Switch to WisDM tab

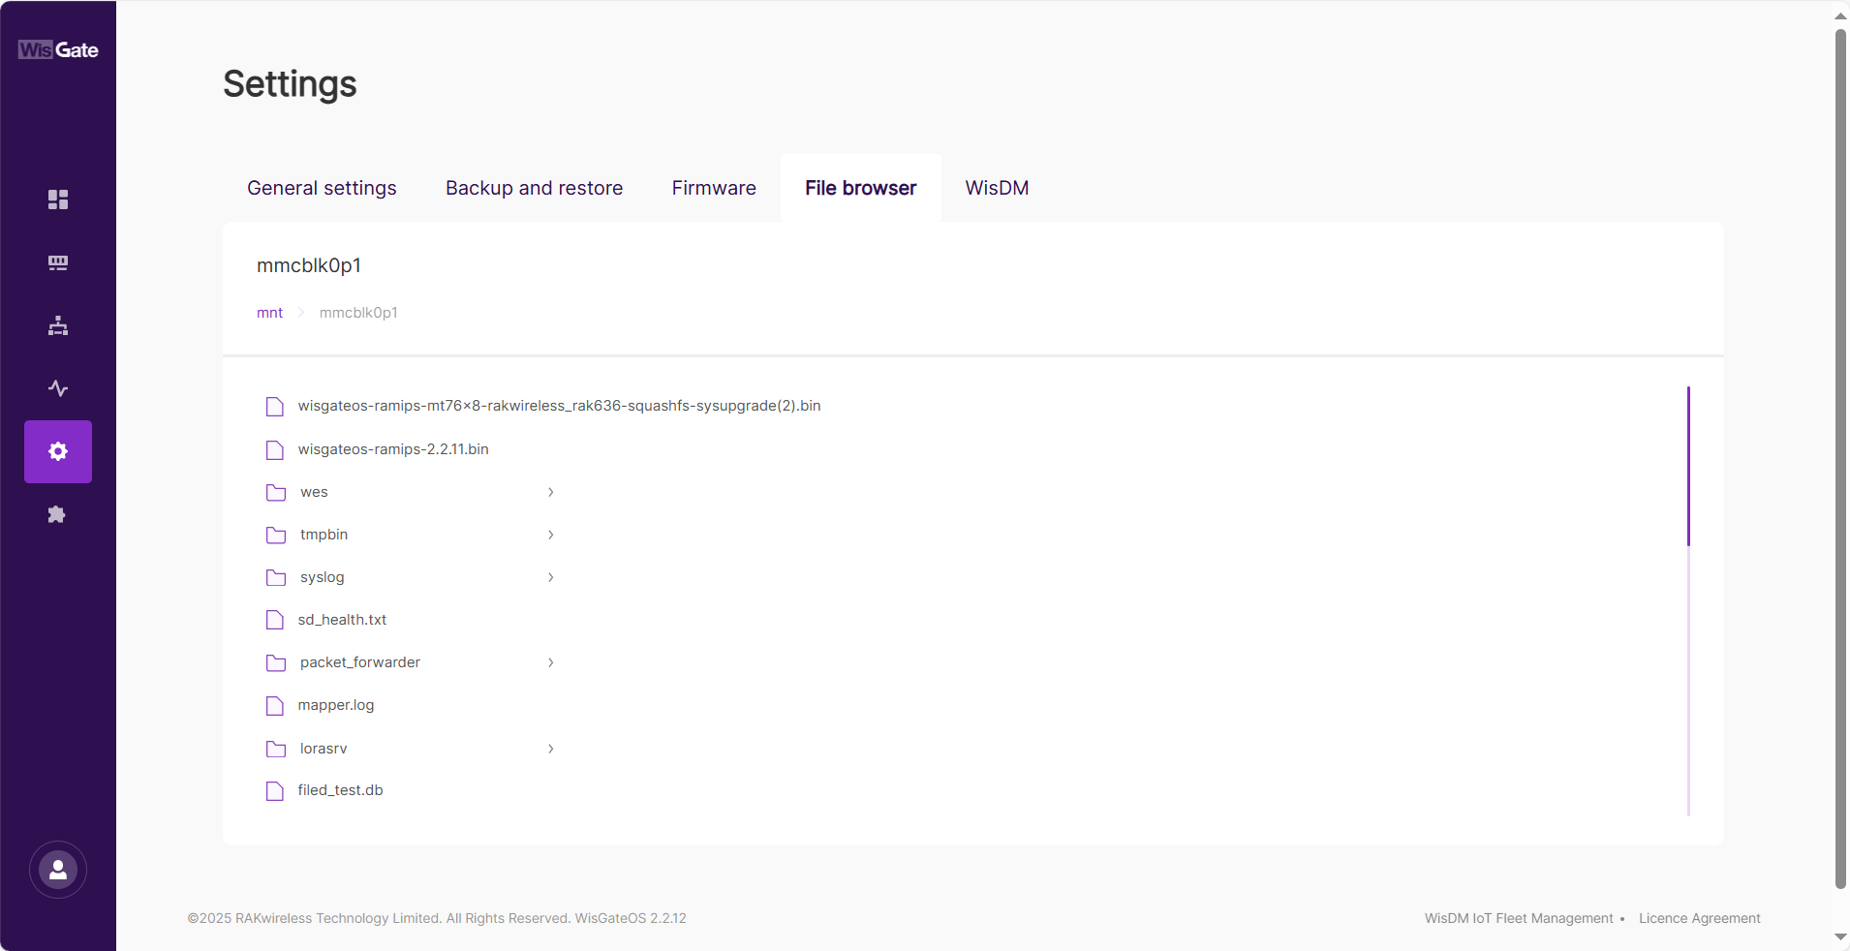pos(997,188)
